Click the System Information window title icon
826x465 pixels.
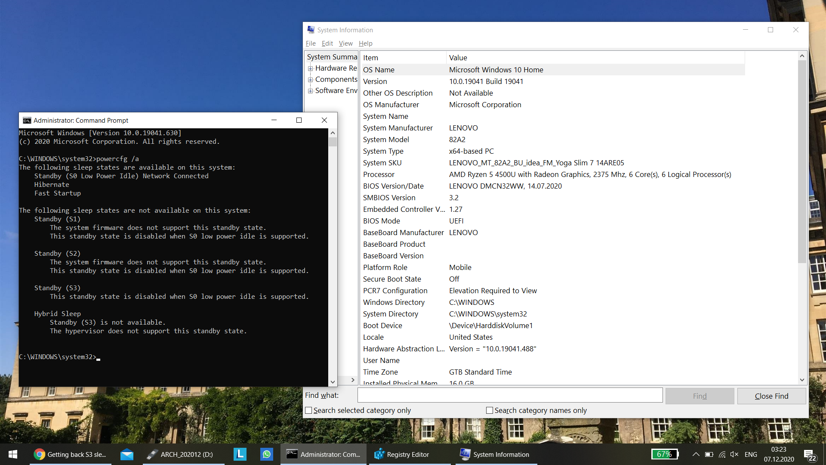tap(311, 30)
